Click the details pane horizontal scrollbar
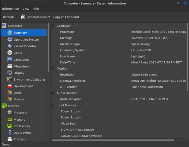Viewport: 189px width, 147px height. click(113, 140)
